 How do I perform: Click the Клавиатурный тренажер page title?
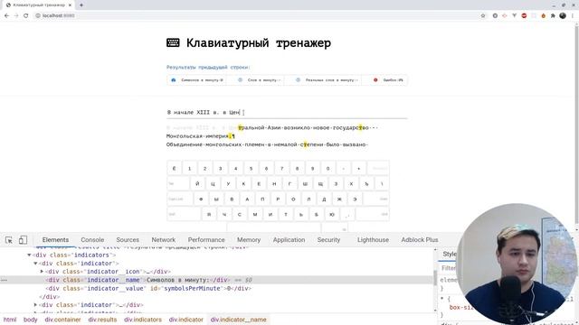click(x=259, y=42)
